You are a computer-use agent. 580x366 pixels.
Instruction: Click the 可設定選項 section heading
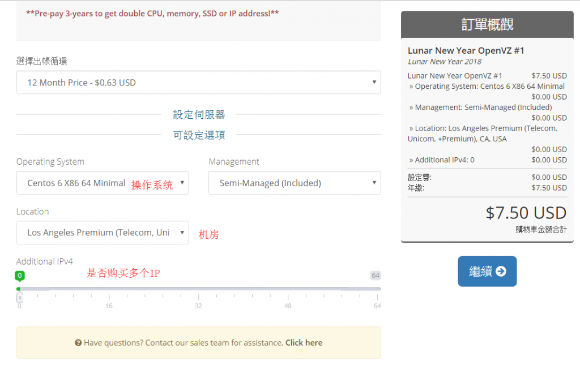199,135
